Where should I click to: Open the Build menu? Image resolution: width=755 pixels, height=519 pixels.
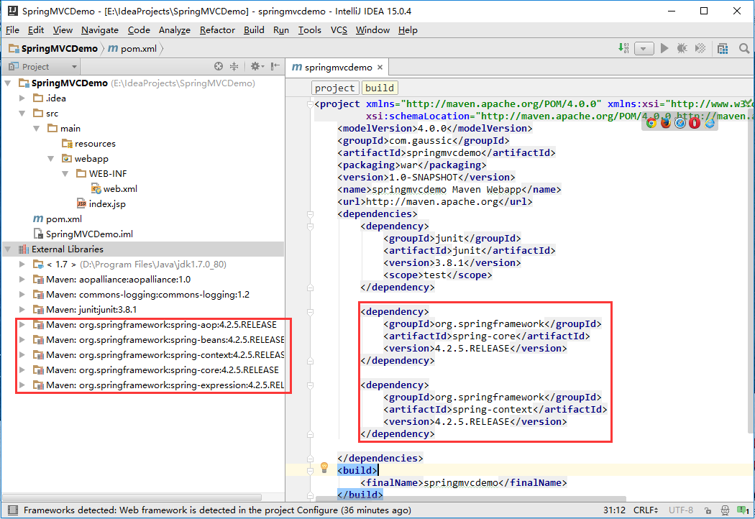pyautogui.click(x=254, y=30)
